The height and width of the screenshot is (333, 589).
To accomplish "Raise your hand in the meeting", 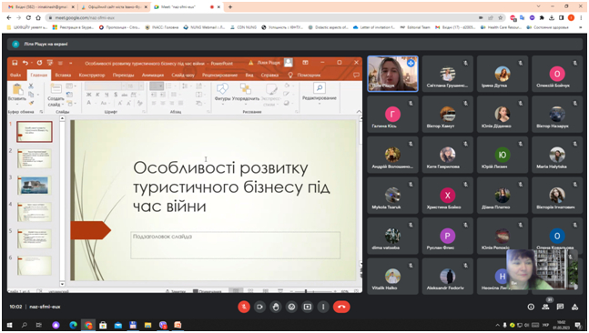I will tap(275, 307).
